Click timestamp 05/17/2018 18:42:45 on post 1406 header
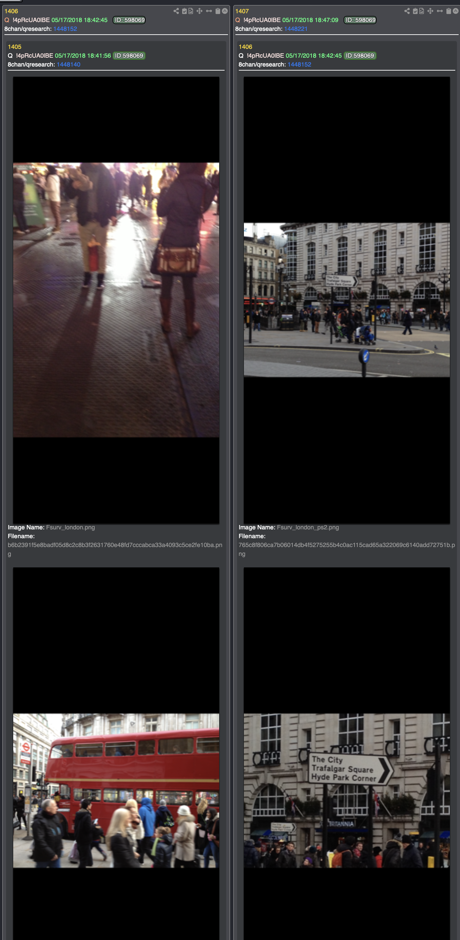Image resolution: width=460 pixels, height=940 pixels. tap(79, 20)
